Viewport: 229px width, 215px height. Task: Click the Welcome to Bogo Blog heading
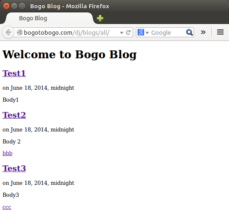pyautogui.click(x=70, y=55)
